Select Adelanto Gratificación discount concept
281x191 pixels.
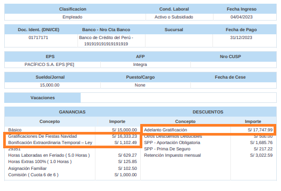click(166, 130)
